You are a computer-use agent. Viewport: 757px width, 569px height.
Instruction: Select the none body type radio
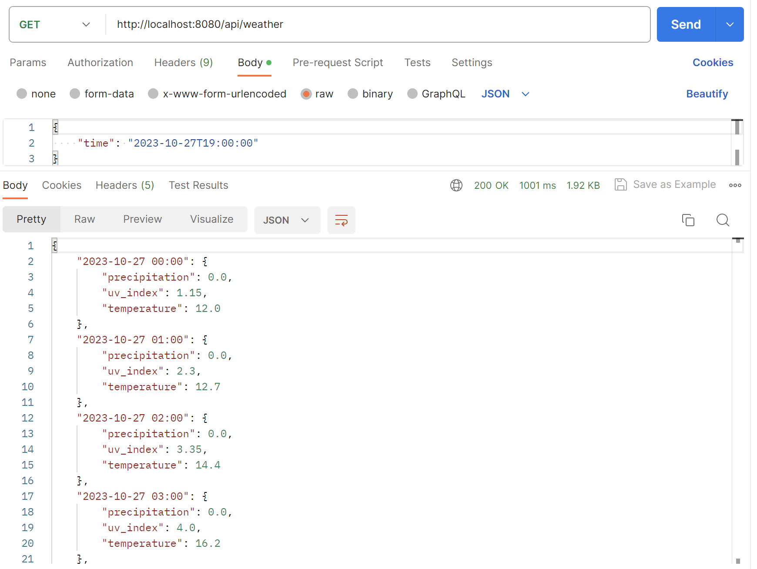(x=22, y=94)
